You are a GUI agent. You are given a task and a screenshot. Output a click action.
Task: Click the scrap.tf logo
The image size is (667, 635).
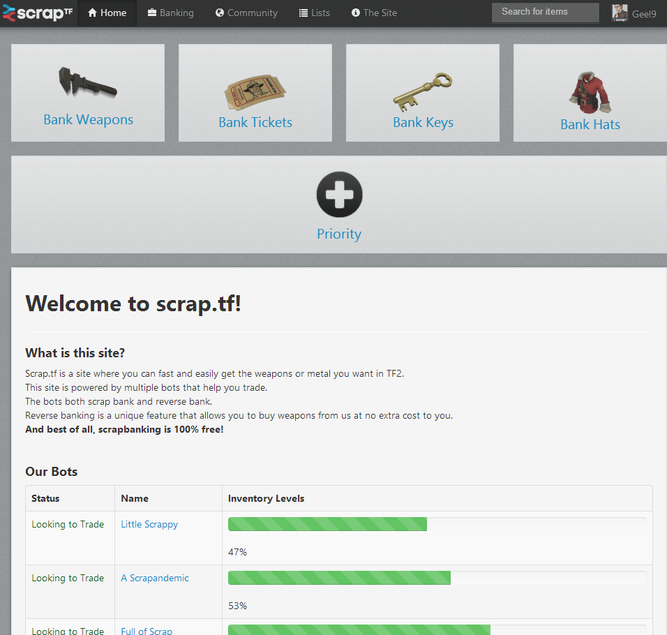[x=38, y=13]
